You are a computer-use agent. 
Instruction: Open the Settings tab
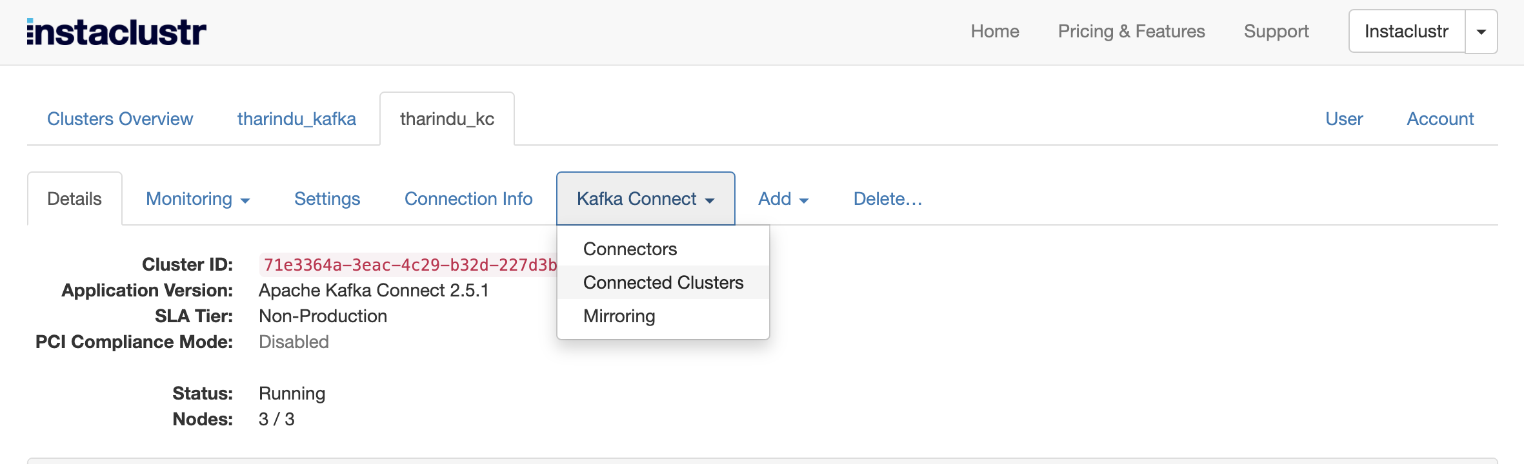tap(326, 198)
